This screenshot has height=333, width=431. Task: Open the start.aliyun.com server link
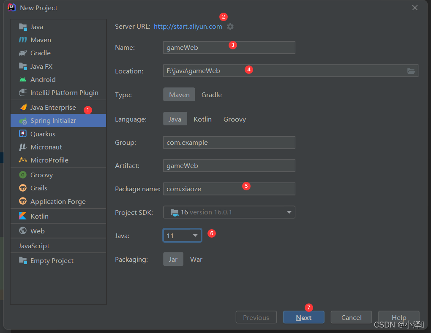pyautogui.click(x=188, y=26)
